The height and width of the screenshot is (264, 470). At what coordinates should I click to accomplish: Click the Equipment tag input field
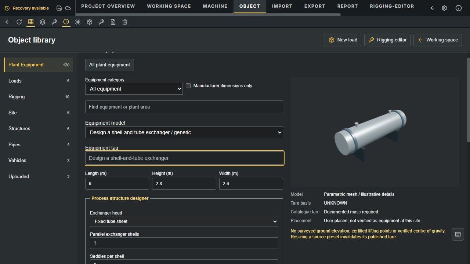coord(184,158)
